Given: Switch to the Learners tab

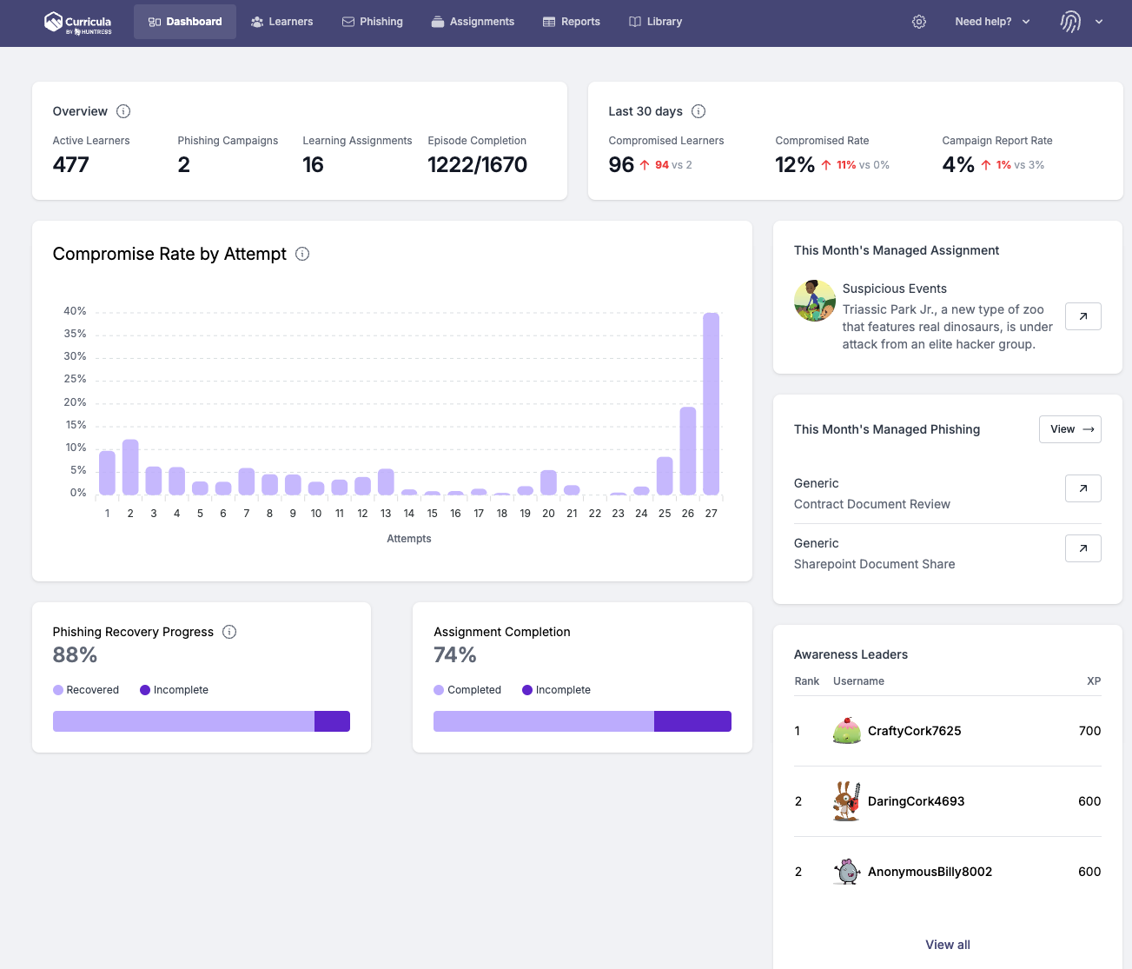Looking at the screenshot, I should (281, 21).
